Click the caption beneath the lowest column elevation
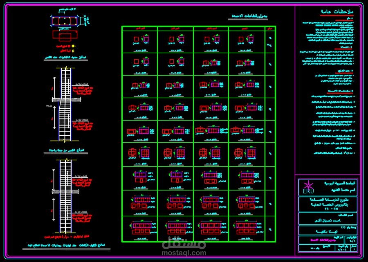Viewport: 368px width, 262px height. click(x=67, y=245)
